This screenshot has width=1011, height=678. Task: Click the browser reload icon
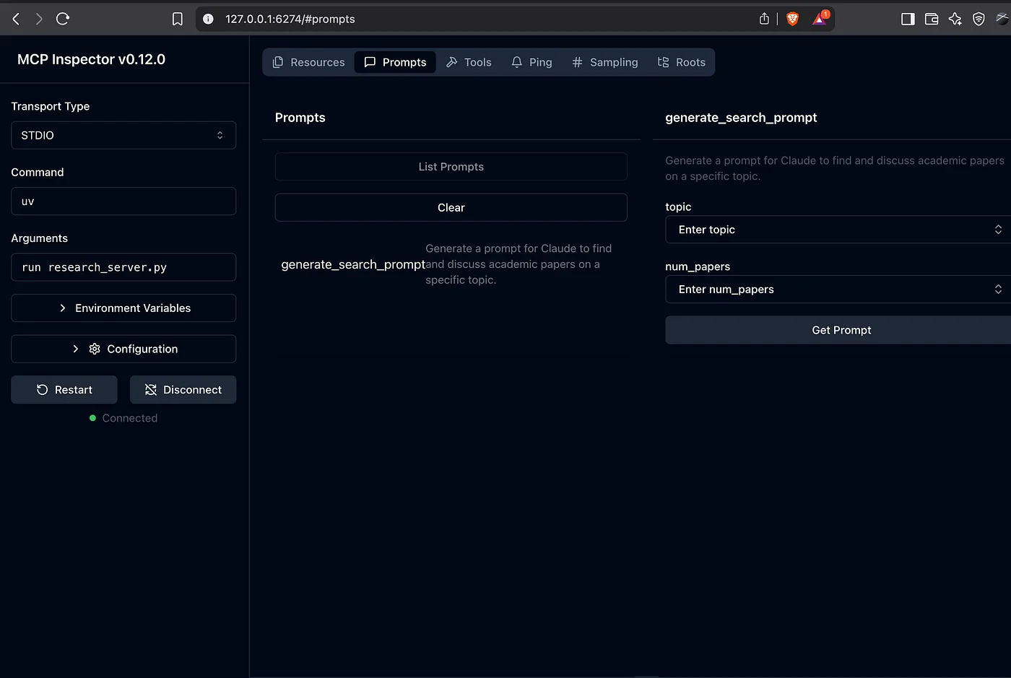click(x=63, y=19)
